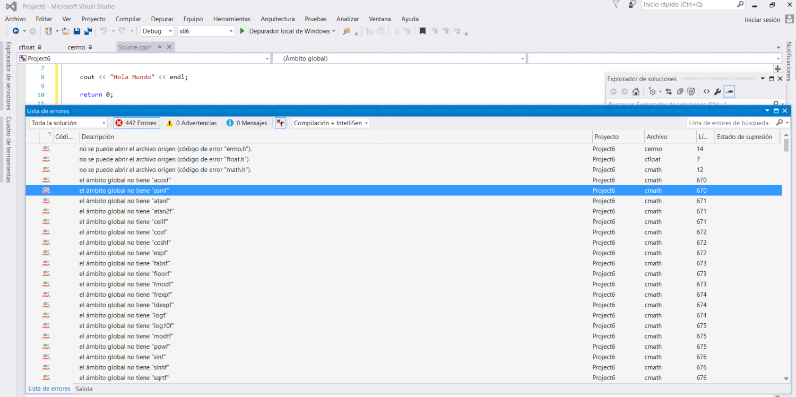Click the Estado de supresión column header
Image resolution: width=796 pixels, height=397 pixels.
pos(748,137)
